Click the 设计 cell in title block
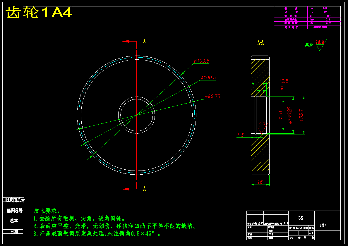The width and height of the screenshot is (348, 246). pyautogui.click(x=249, y=227)
